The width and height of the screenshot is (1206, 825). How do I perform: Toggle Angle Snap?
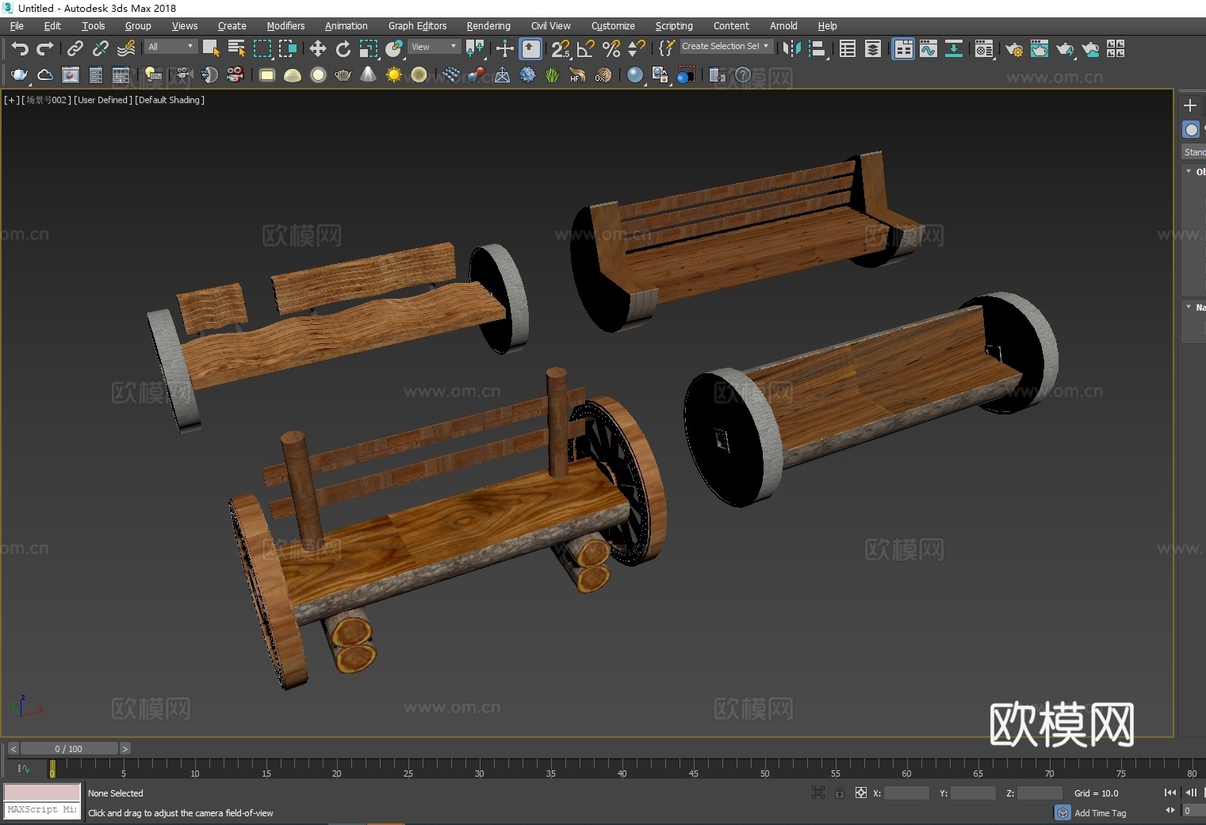586,49
